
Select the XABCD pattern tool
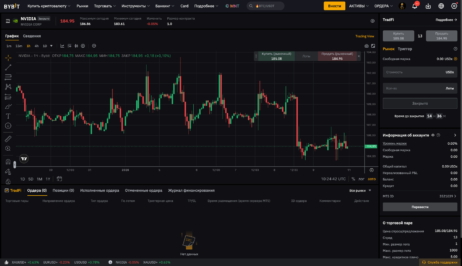(x=8, y=87)
